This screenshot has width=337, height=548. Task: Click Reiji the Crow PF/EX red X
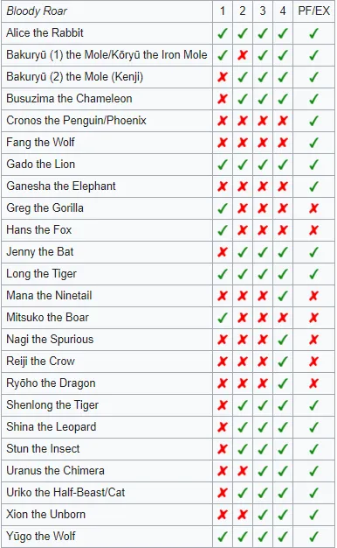[313, 362]
